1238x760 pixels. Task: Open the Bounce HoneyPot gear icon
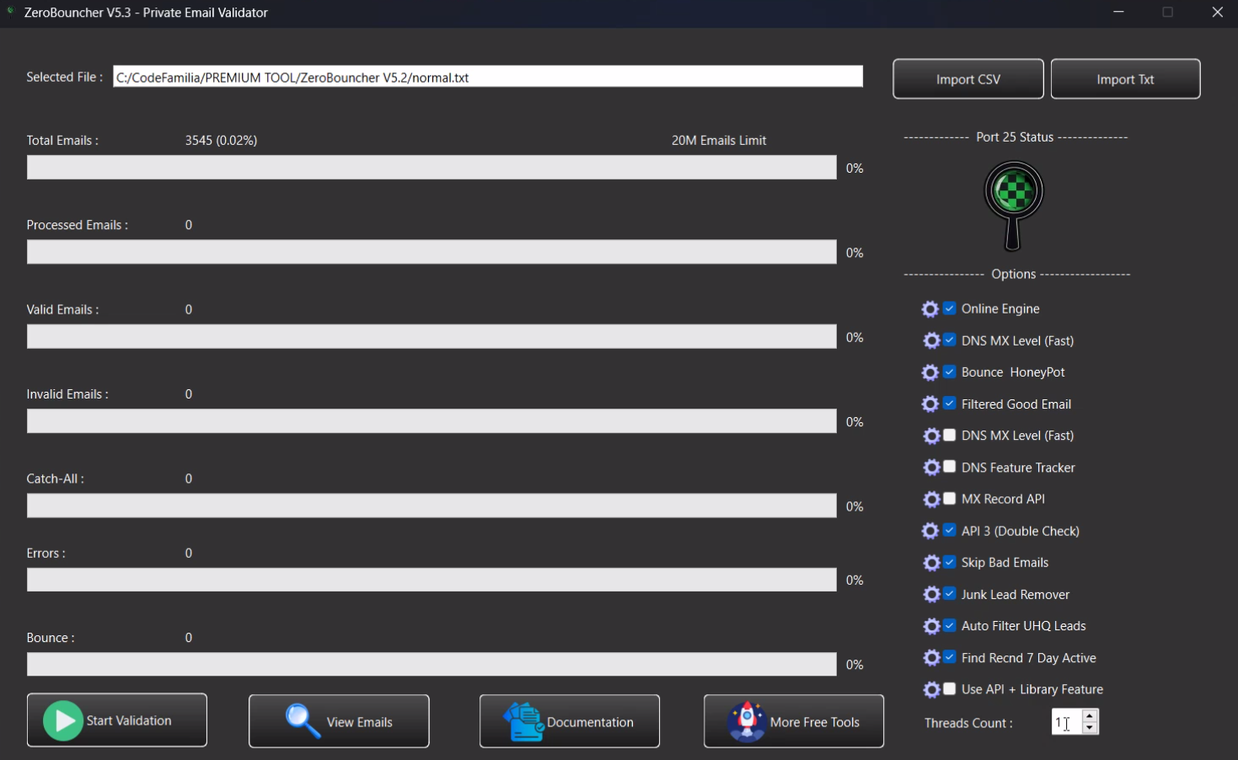930,372
